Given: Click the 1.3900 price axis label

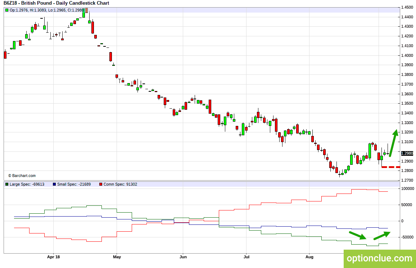Looking at the screenshot, I should [x=407, y=65].
